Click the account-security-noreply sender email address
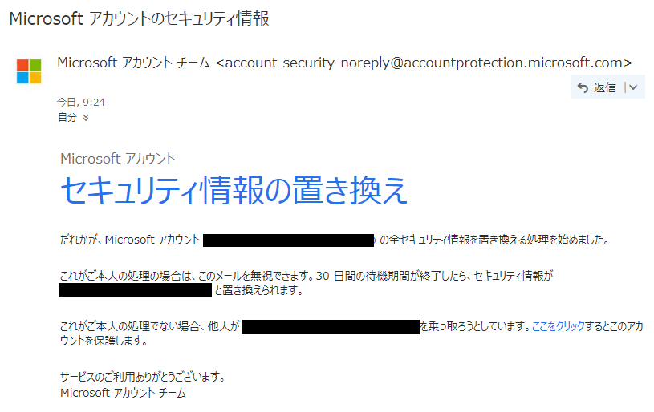 point(424,63)
